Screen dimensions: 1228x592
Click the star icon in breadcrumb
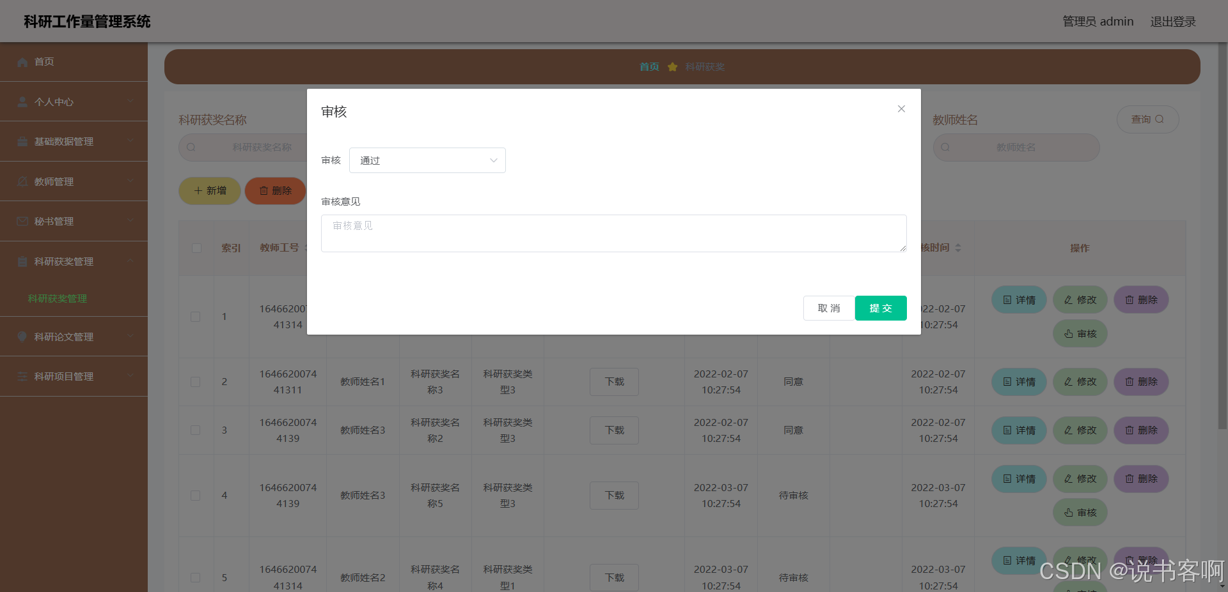tap(672, 67)
